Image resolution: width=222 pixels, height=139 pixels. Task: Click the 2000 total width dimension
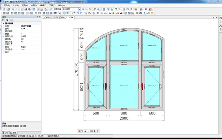click(x=124, y=118)
